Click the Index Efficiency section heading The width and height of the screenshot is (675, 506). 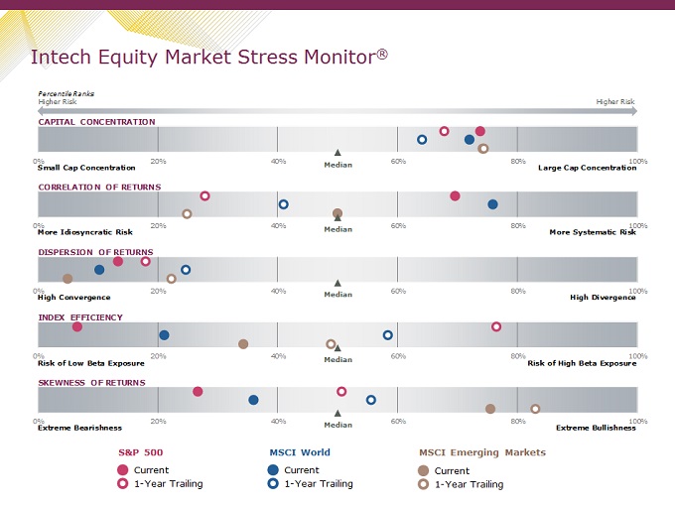pyautogui.click(x=80, y=317)
